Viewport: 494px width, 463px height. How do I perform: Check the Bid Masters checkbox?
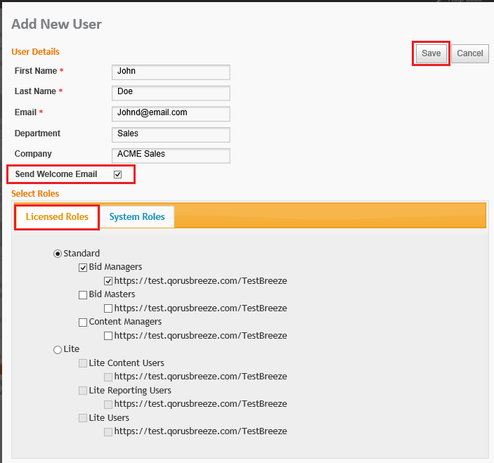[83, 295]
